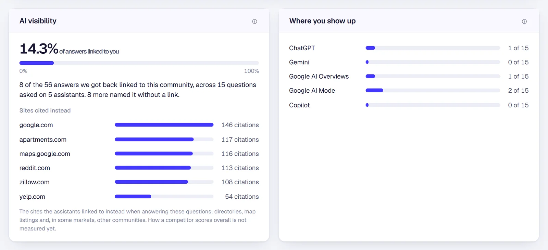The image size is (548, 250).
Task: Click the ChatGPT '1 of 15' count
Action: (x=518, y=48)
